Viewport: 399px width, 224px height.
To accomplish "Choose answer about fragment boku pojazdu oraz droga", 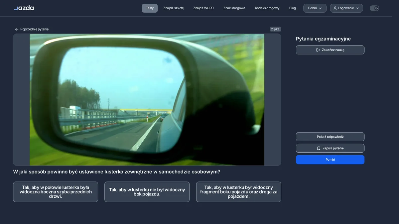I will [x=239, y=192].
